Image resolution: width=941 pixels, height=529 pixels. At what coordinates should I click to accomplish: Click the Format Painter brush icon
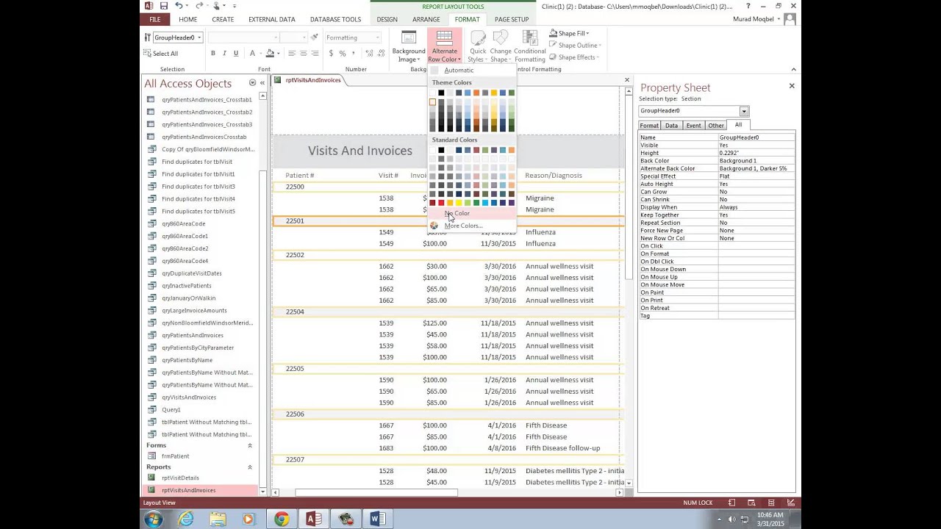(315, 37)
